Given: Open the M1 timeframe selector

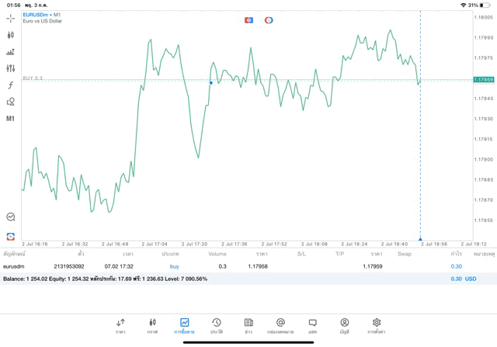Looking at the screenshot, I should [x=11, y=119].
